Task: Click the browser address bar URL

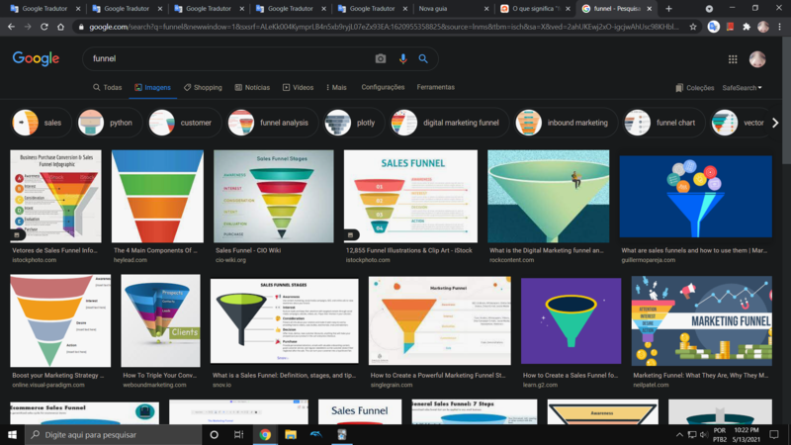Action: (x=384, y=27)
